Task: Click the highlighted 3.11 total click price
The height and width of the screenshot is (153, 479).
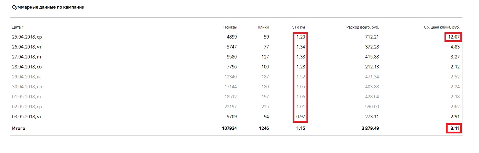Action: coord(453,129)
